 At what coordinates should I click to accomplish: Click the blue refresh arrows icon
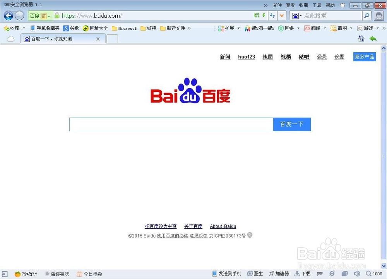click(272, 16)
